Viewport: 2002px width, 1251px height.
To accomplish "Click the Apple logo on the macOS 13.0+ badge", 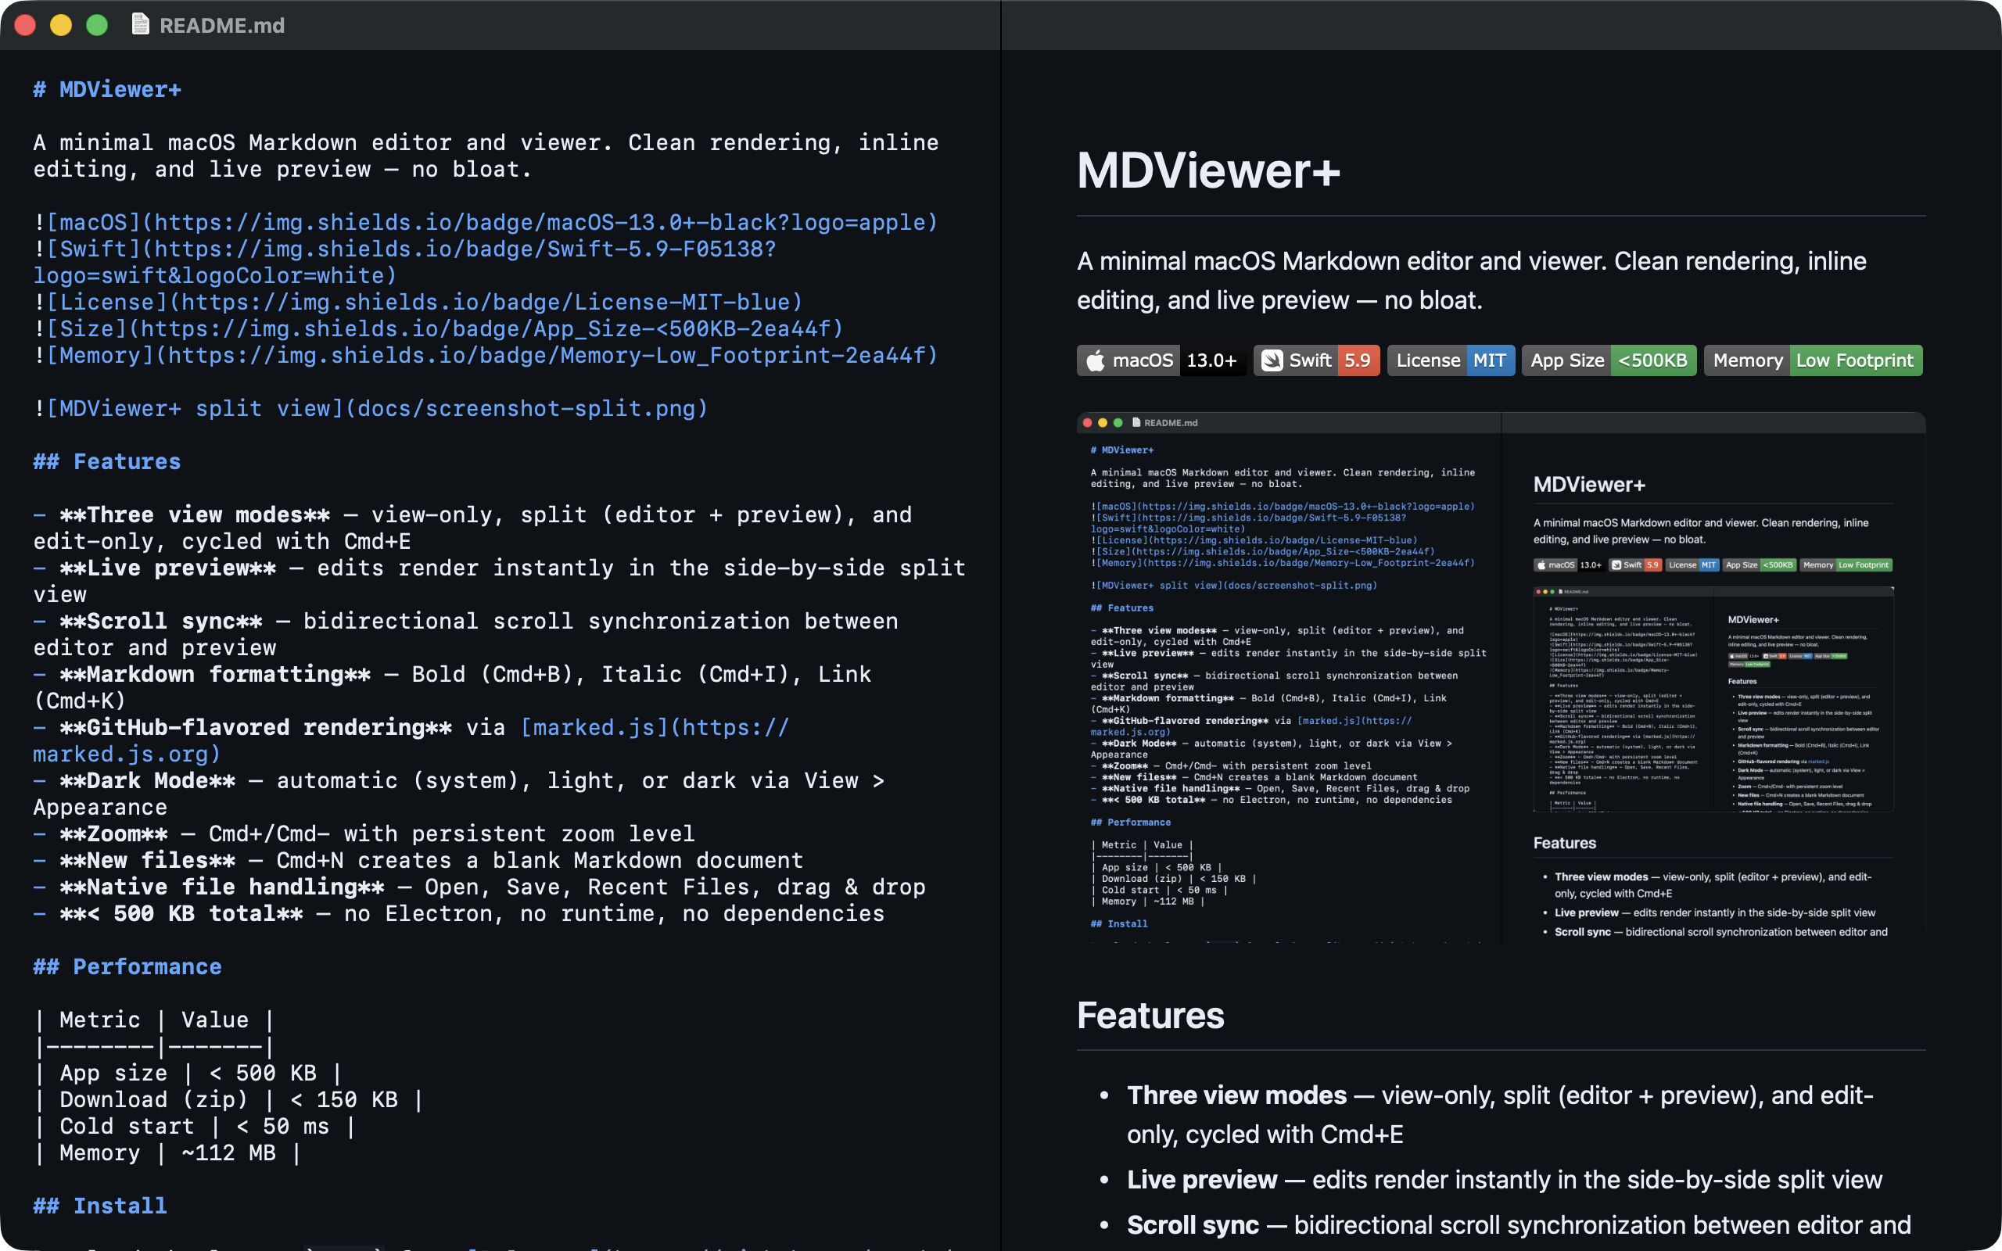I will (1096, 360).
